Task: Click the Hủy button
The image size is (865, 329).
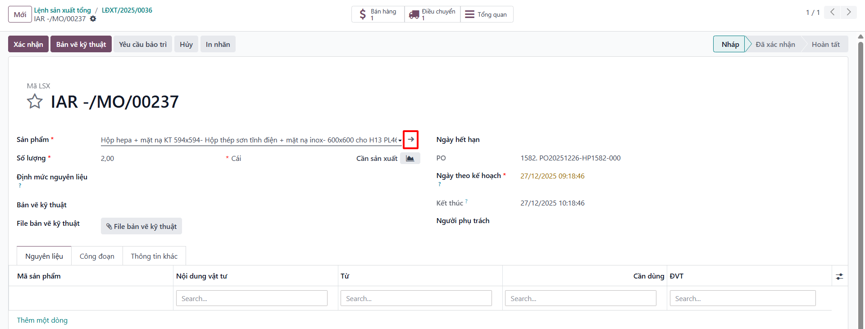Action: tap(186, 44)
